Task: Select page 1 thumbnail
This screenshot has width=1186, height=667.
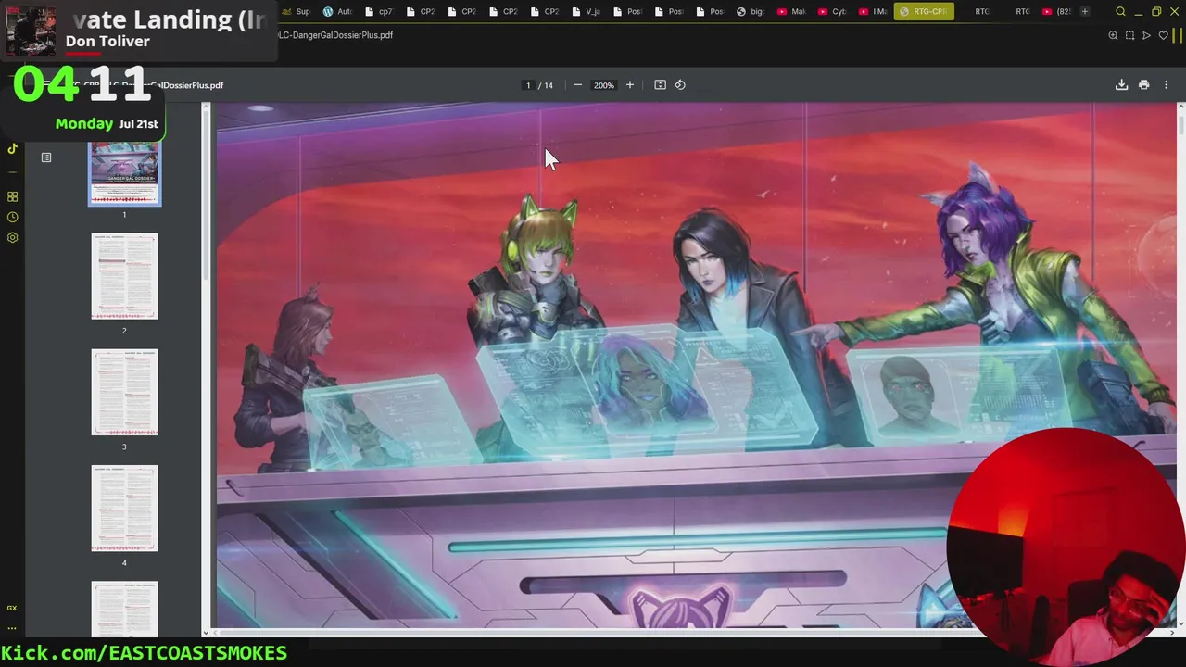Action: click(x=124, y=173)
